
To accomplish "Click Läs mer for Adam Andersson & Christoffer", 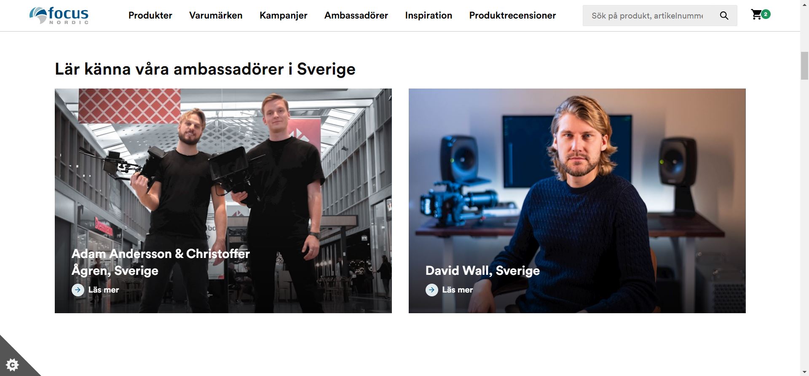I will [104, 290].
